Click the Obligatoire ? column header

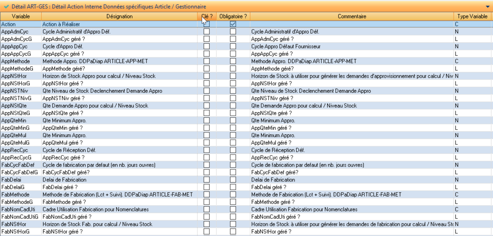point(233,16)
